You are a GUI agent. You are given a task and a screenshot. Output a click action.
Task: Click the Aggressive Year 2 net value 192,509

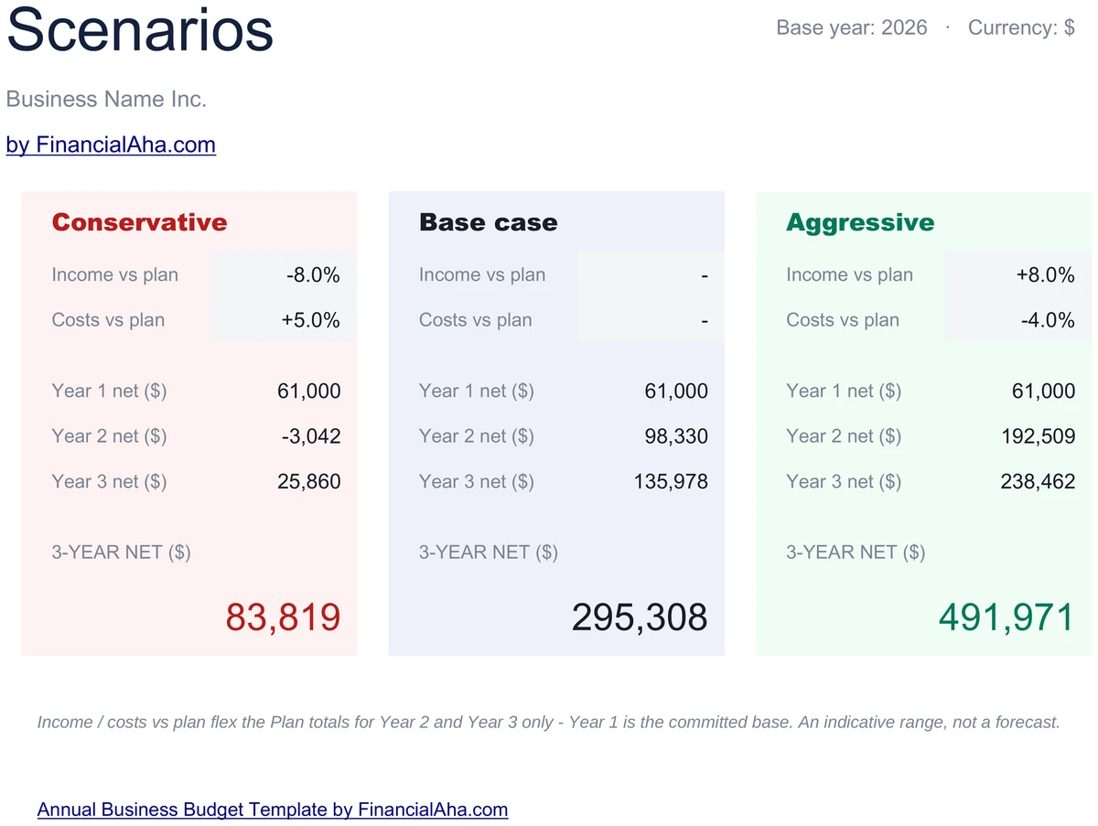(1039, 436)
